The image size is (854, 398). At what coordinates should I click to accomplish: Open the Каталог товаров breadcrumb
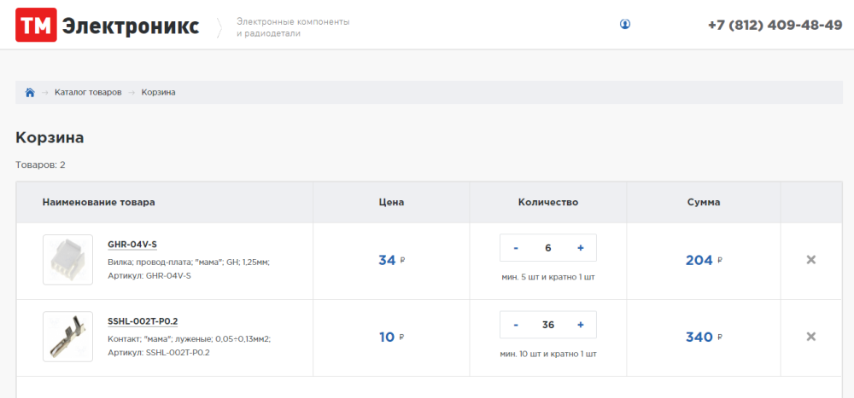tap(88, 92)
